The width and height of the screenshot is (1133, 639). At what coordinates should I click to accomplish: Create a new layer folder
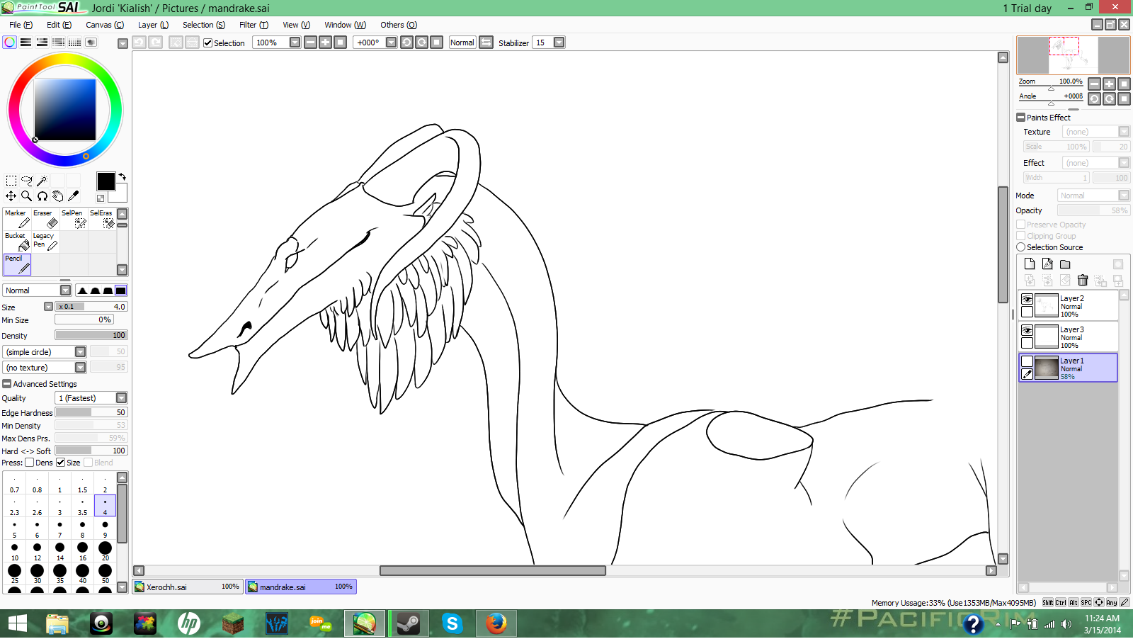[1065, 264]
